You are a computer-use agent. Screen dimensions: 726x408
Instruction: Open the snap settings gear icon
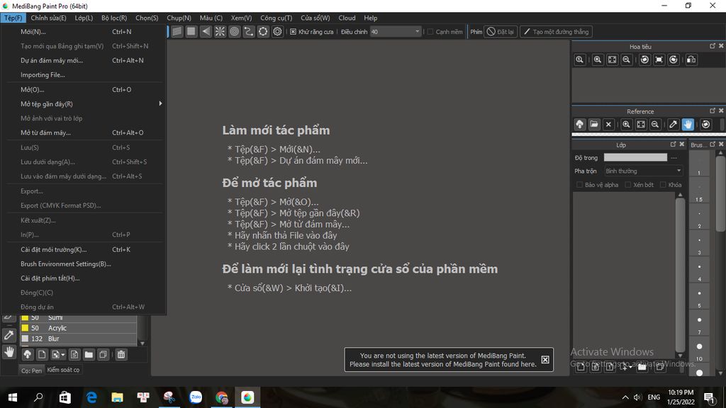point(277,31)
